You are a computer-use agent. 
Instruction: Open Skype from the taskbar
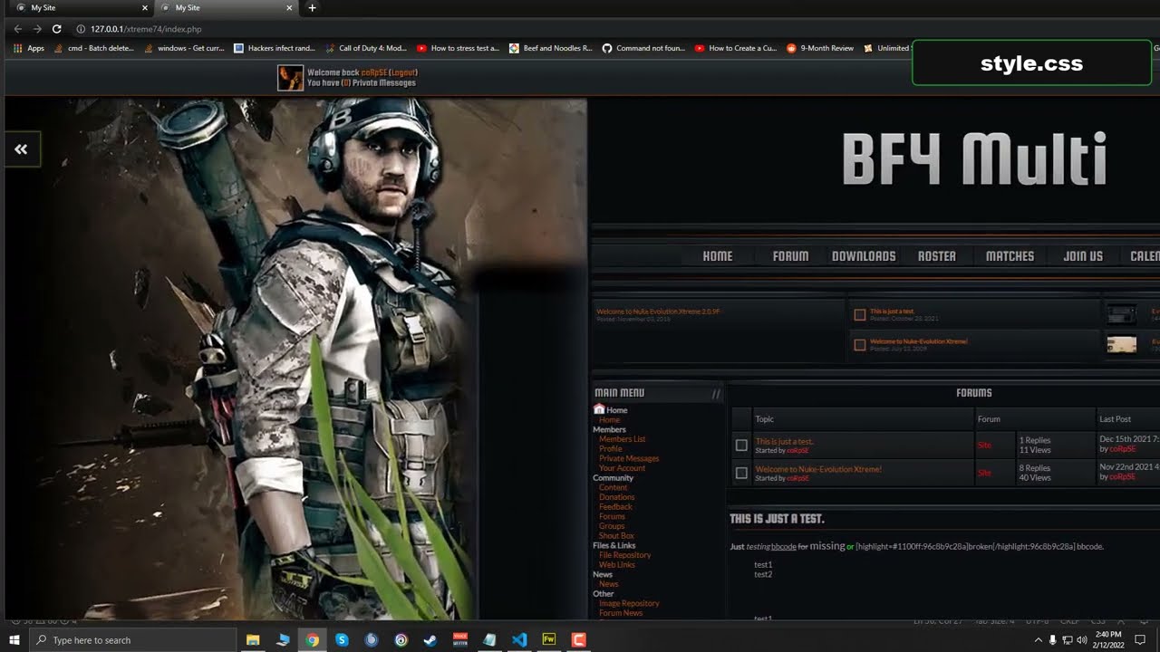coord(342,640)
